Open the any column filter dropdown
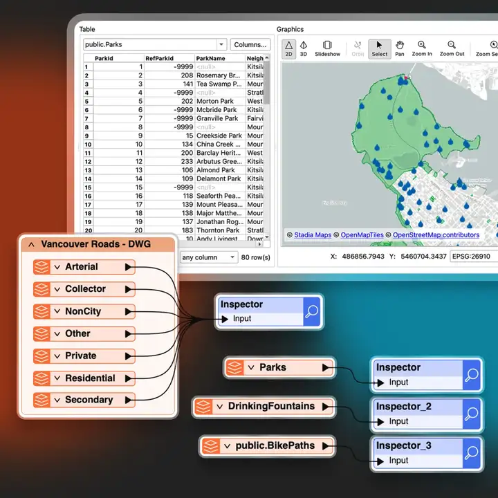The width and height of the screenshot is (498, 498). (232, 257)
